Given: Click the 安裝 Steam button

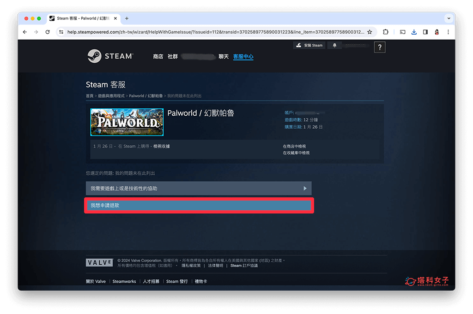Looking at the screenshot, I should [310, 45].
